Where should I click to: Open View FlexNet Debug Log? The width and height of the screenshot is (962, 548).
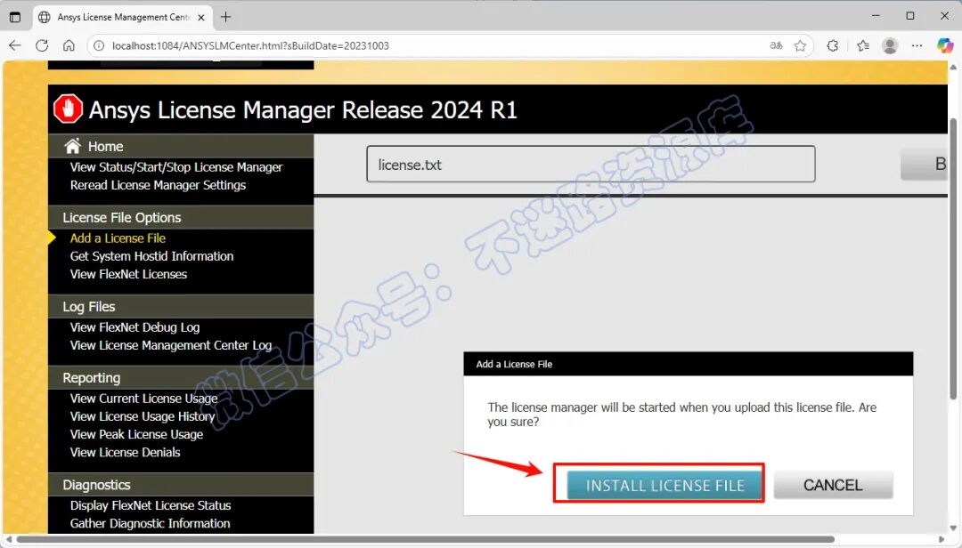[x=135, y=327]
